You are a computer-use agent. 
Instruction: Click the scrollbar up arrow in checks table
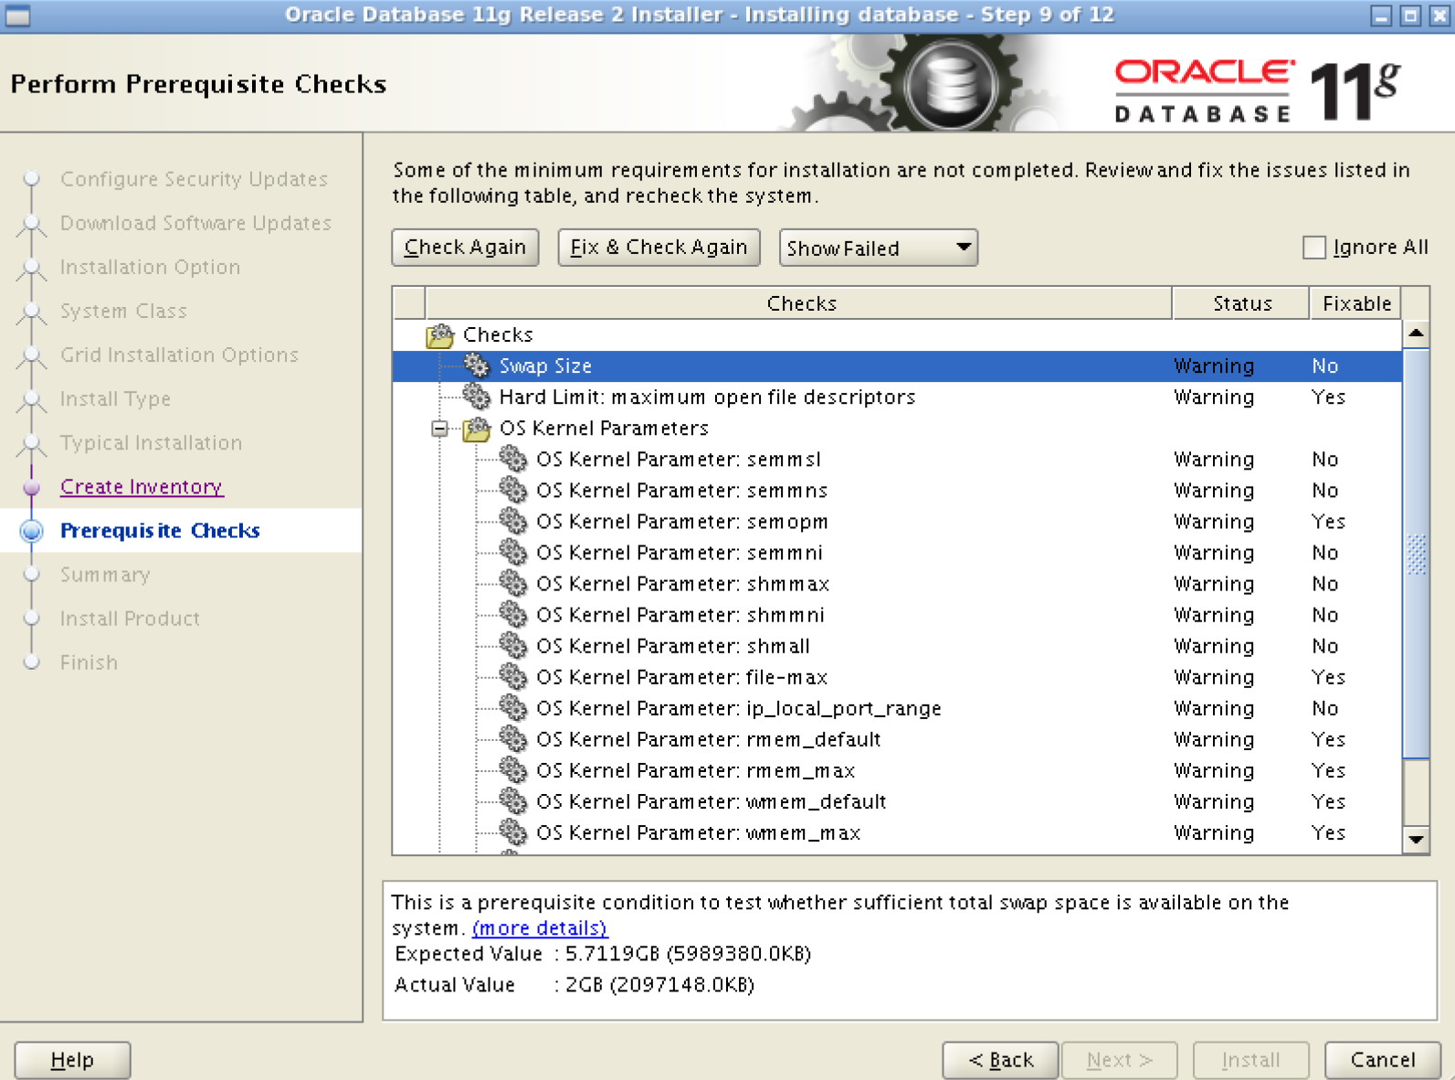coord(1416,334)
